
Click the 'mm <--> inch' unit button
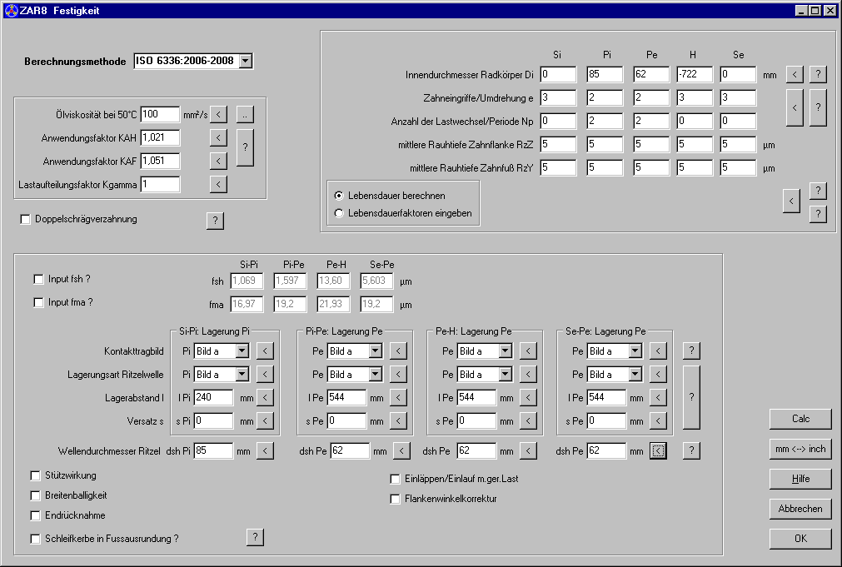pyautogui.click(x=800, y=449)
